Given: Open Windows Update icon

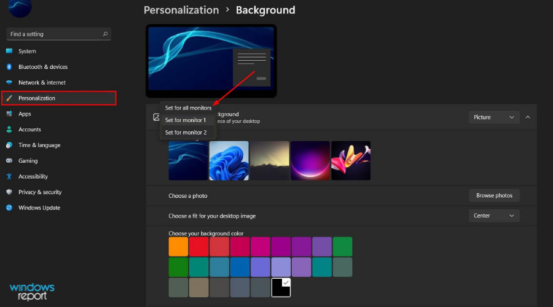Looking at the screenshot, I should tap(9, 208).
